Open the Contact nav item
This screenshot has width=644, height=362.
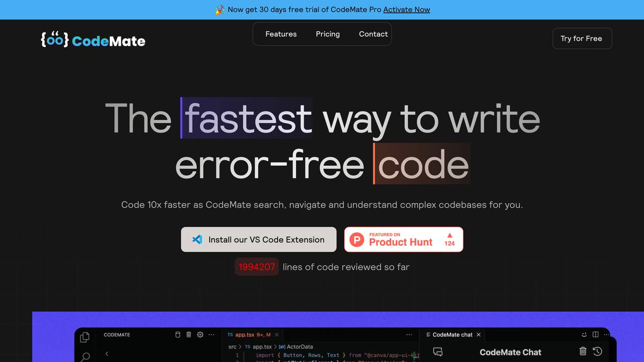coord(373,34)
